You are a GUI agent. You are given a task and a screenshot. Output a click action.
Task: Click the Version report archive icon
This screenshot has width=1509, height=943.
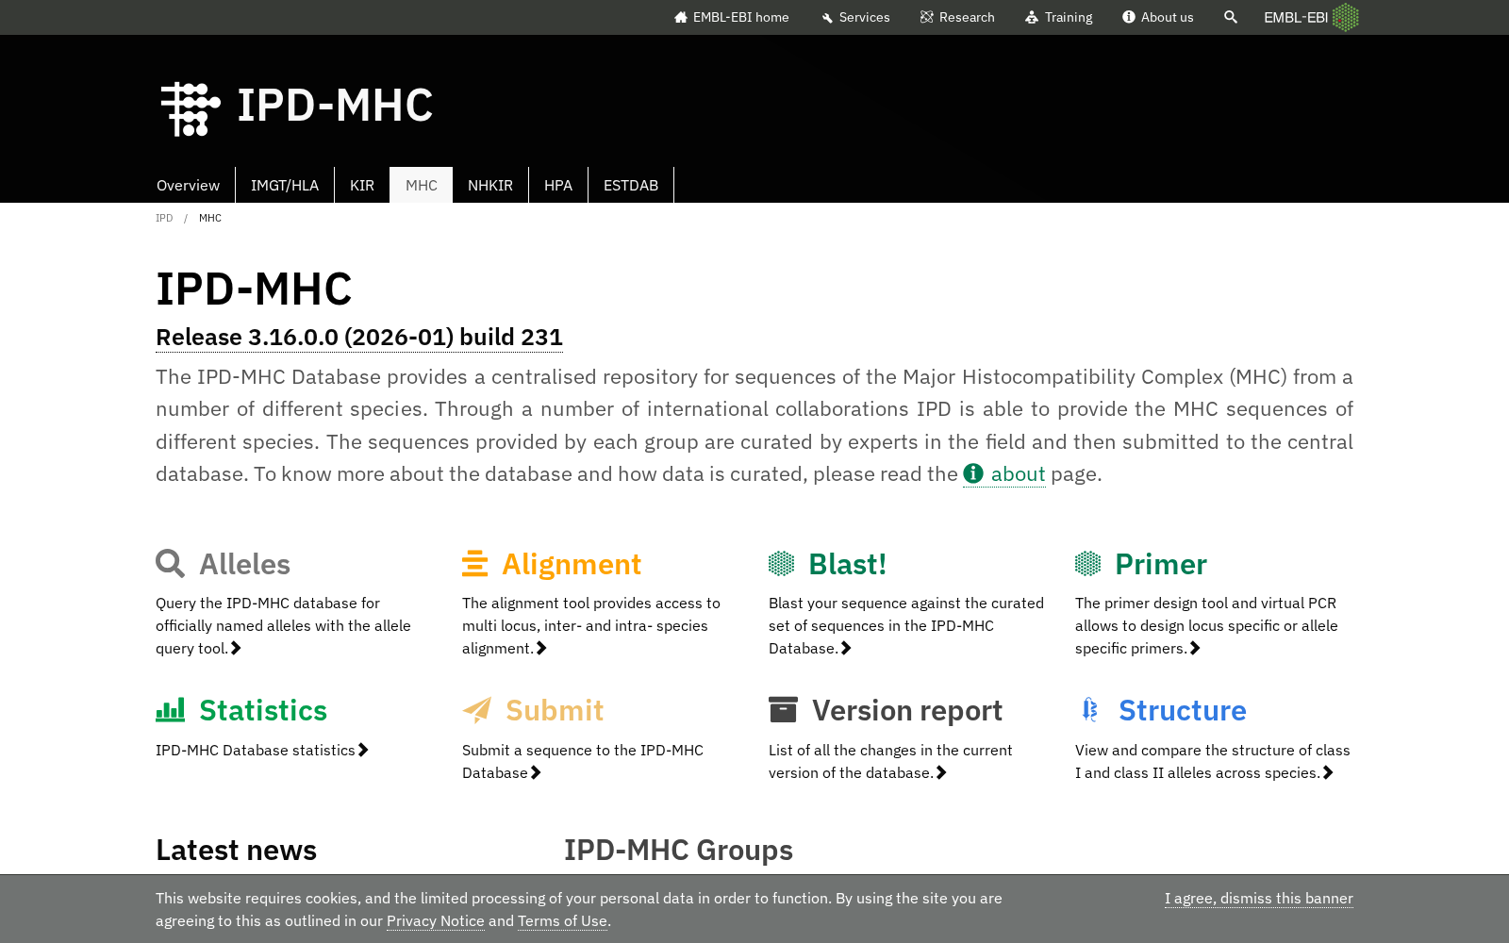coord(783,710)
